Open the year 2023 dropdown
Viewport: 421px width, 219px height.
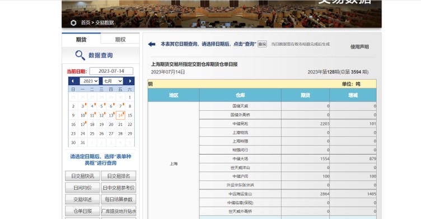90,81
